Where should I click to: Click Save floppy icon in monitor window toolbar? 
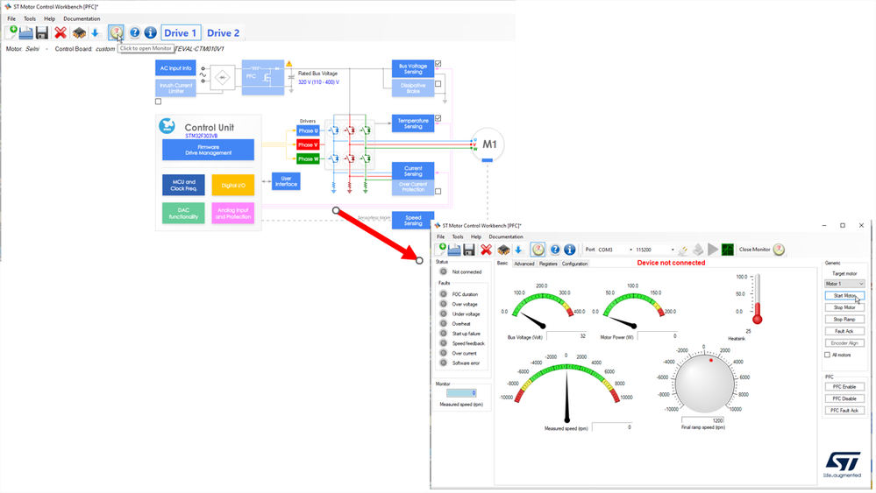[x=469, y=250]
